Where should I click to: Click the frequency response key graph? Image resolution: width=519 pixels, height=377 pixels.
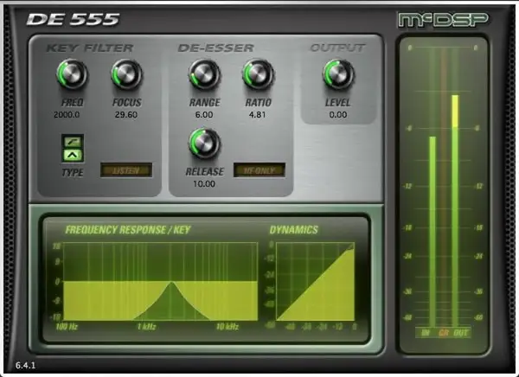[161, 281]
